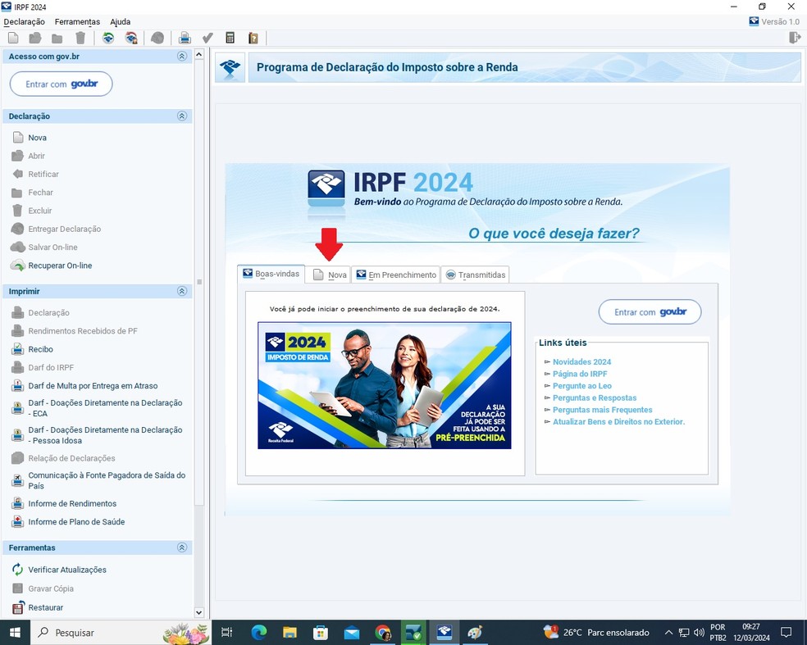Collapse the Declaração sidebar panel
The width and height of the screenshot is (807, 645).
(x=182, y=116)
